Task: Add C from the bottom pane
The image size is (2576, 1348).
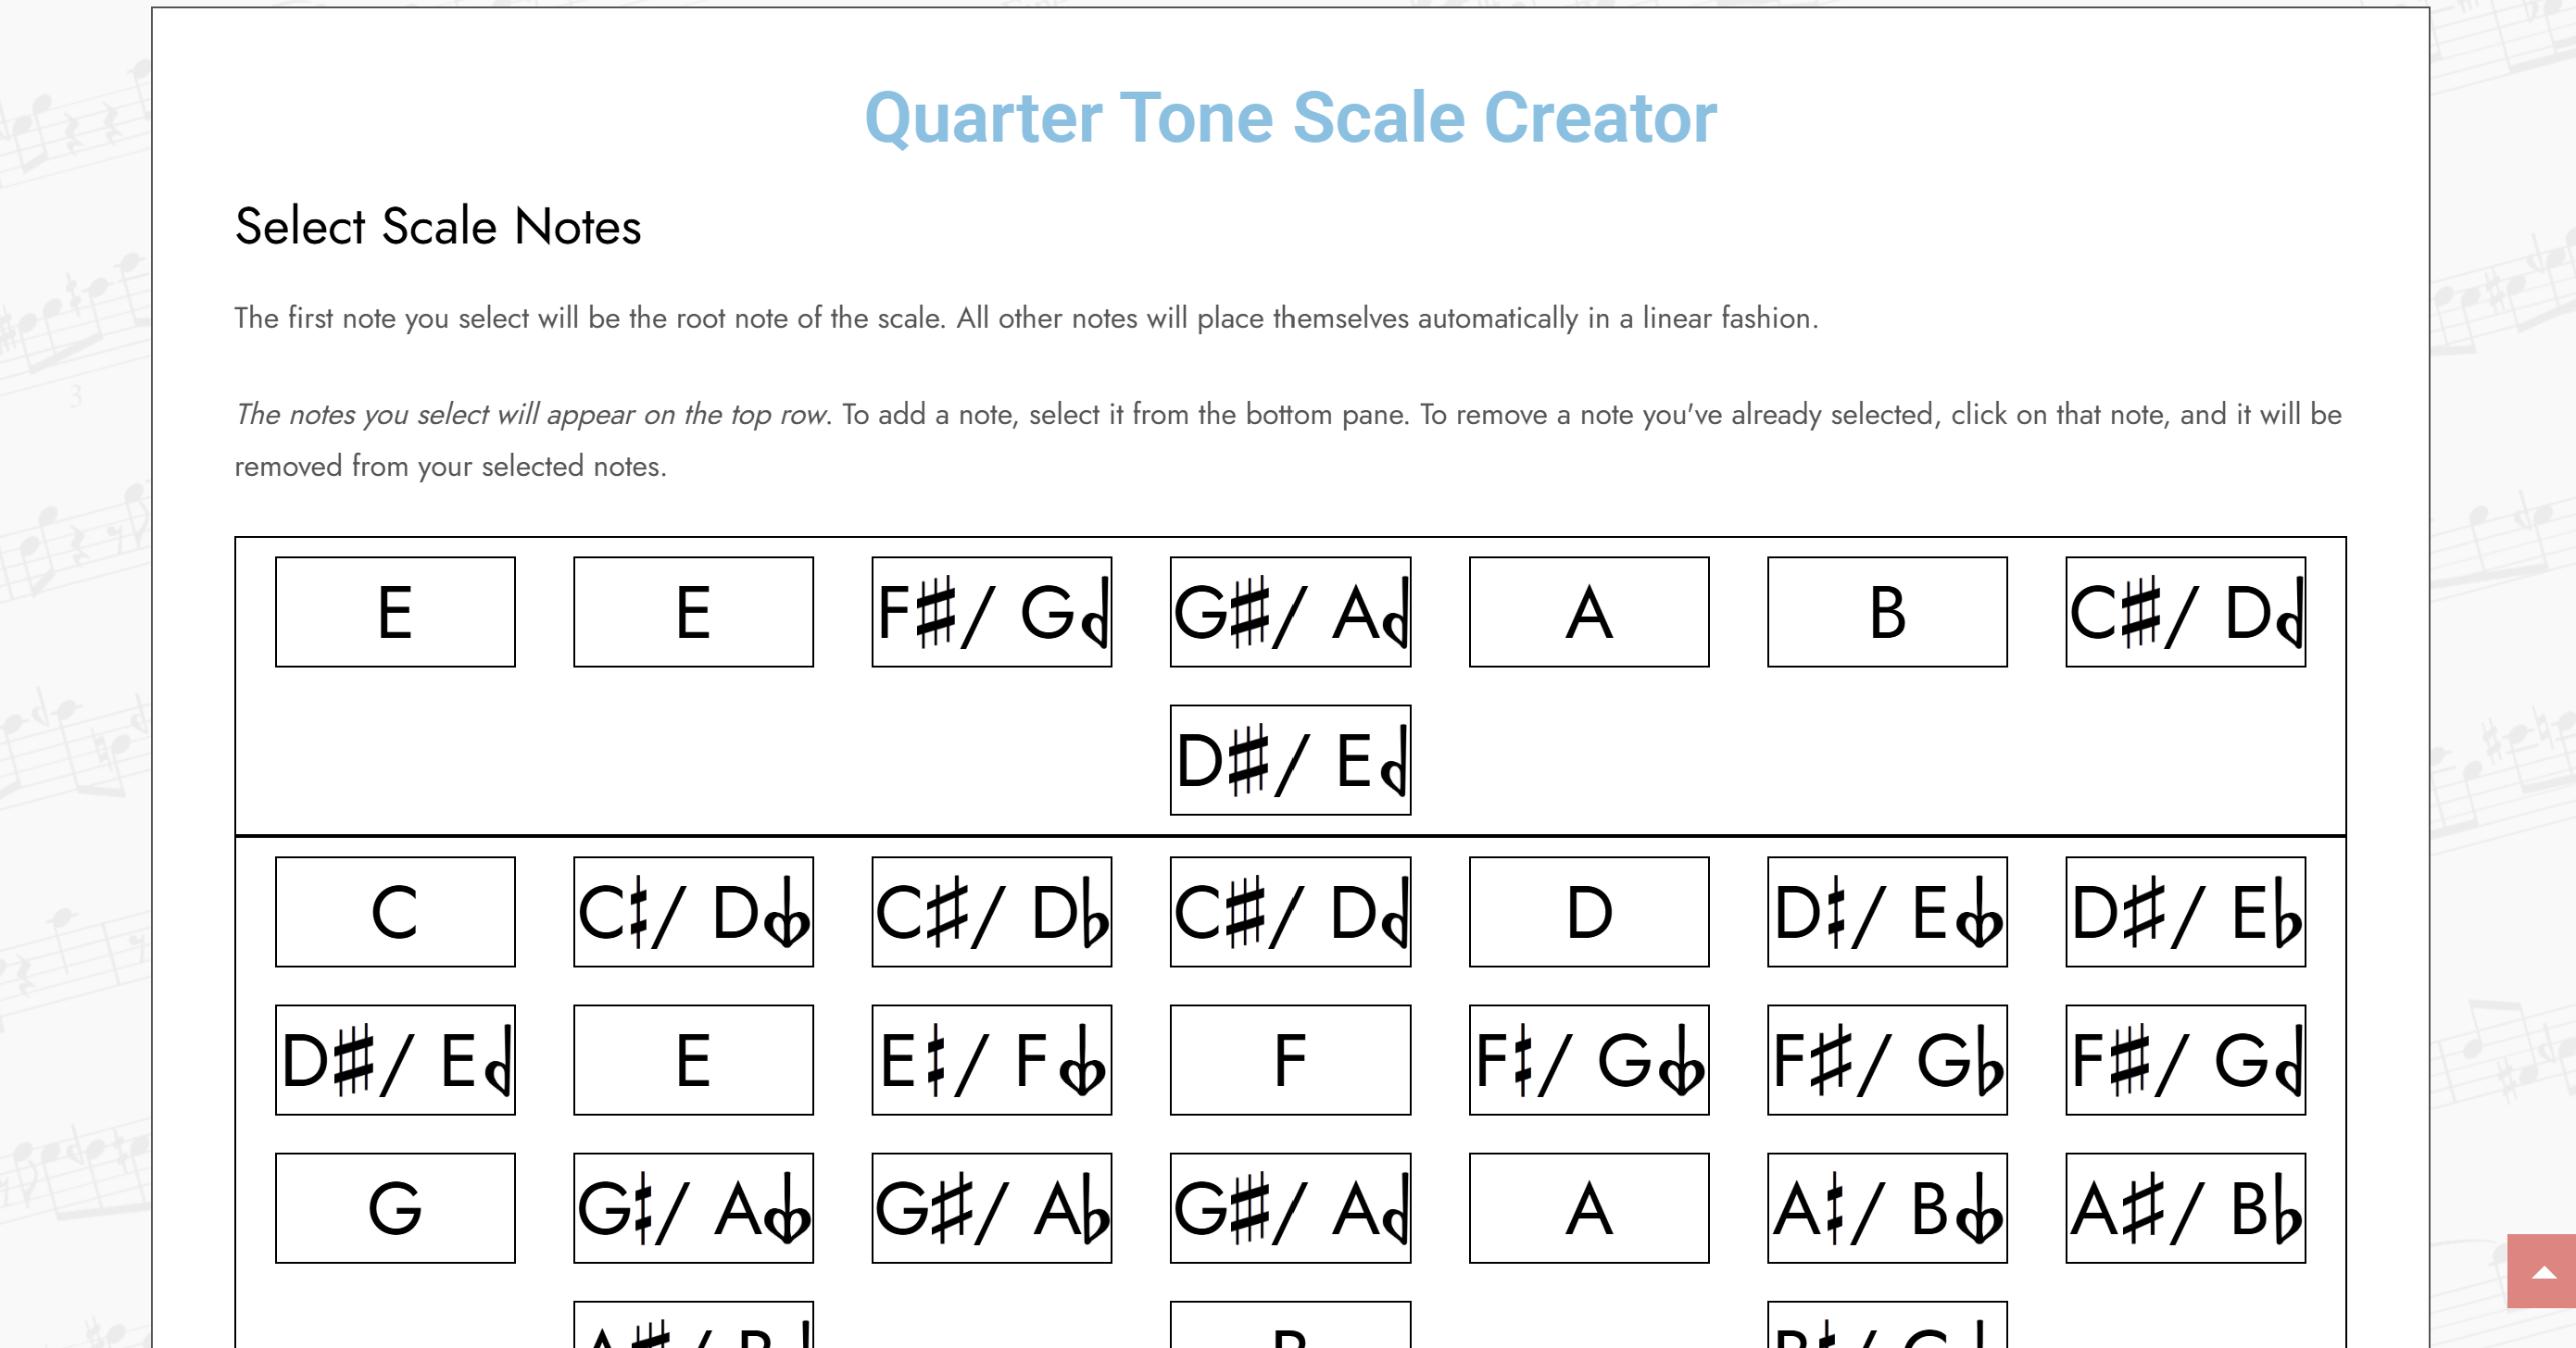Action: [394, 911]
